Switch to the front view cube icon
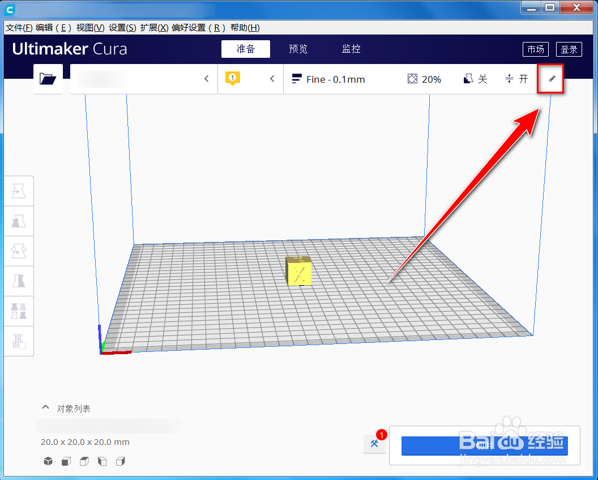 [x=66, y=461]
